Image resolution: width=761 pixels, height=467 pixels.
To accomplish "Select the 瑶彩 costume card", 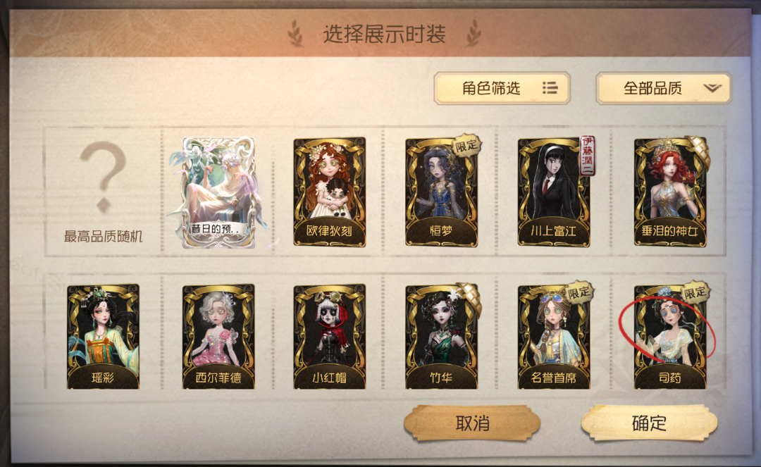I will tap(104, 337).
